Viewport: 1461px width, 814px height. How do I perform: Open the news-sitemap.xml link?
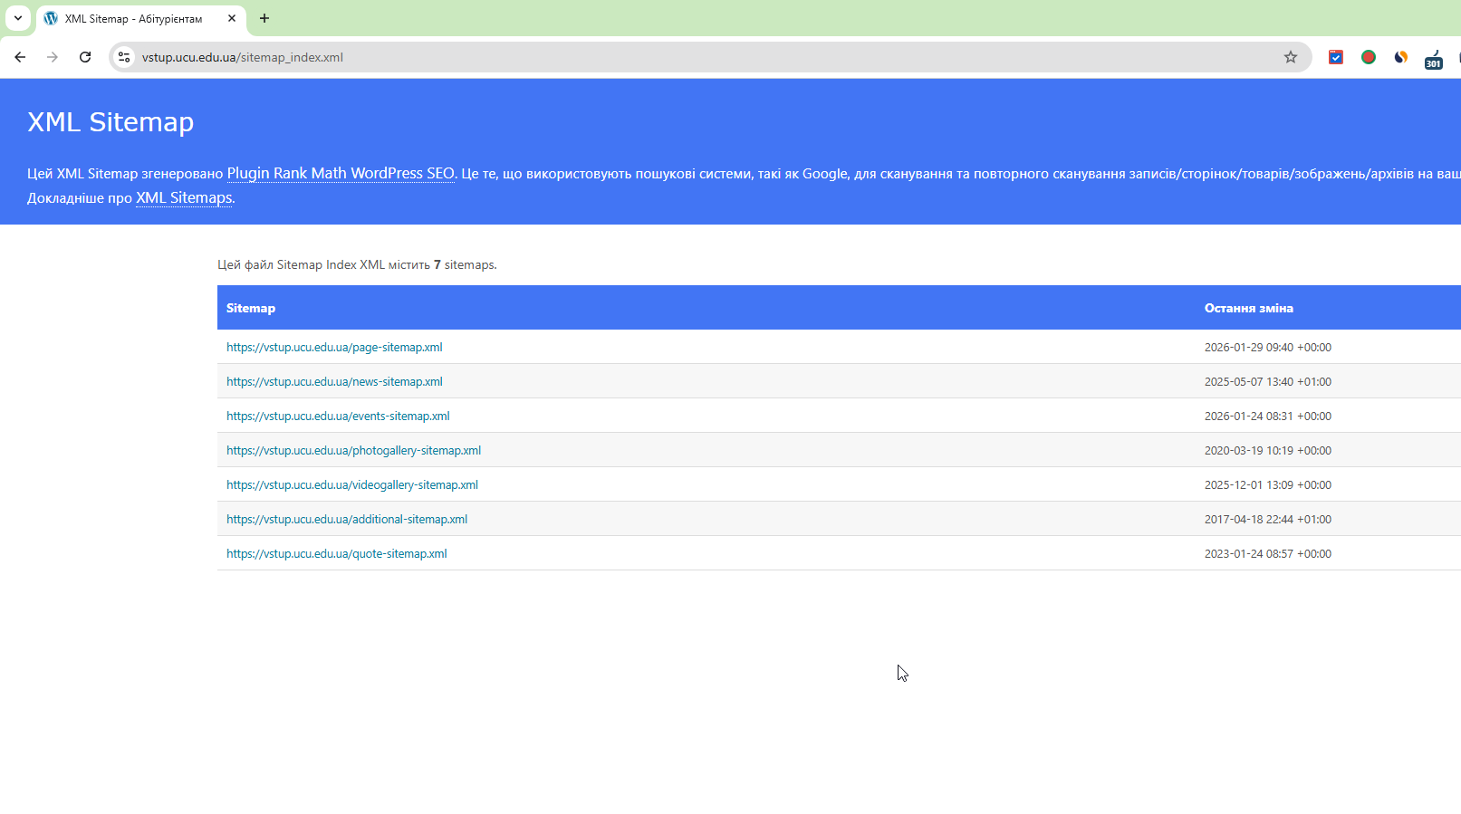(334, 381)
